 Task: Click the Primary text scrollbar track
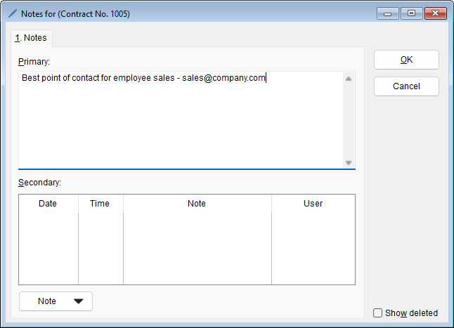pos(349,119)
